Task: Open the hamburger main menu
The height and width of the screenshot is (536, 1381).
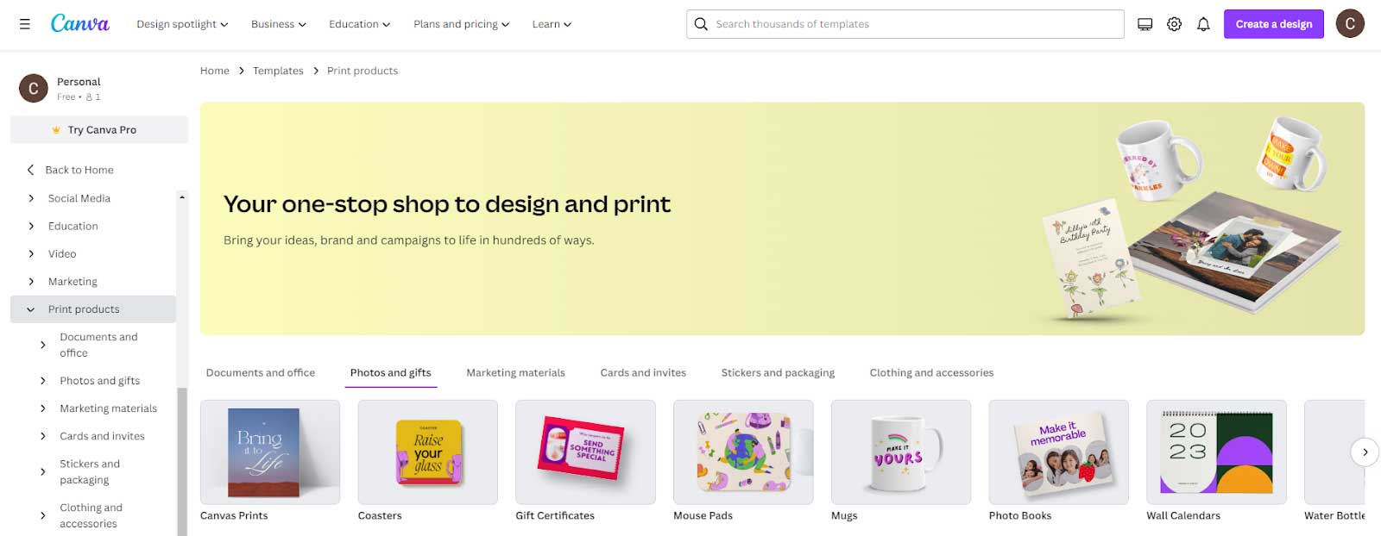Action: (x=25, y=24)
